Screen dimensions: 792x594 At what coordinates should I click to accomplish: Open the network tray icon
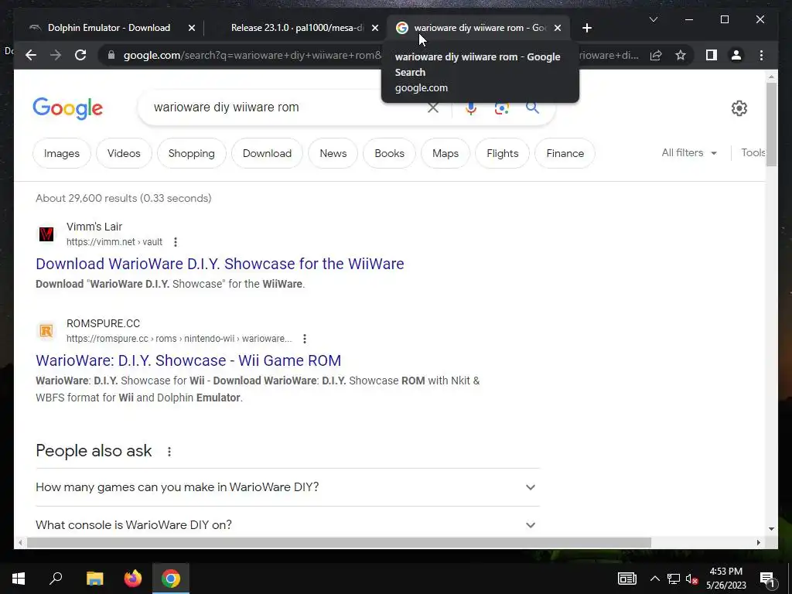(x=674, y=579)
